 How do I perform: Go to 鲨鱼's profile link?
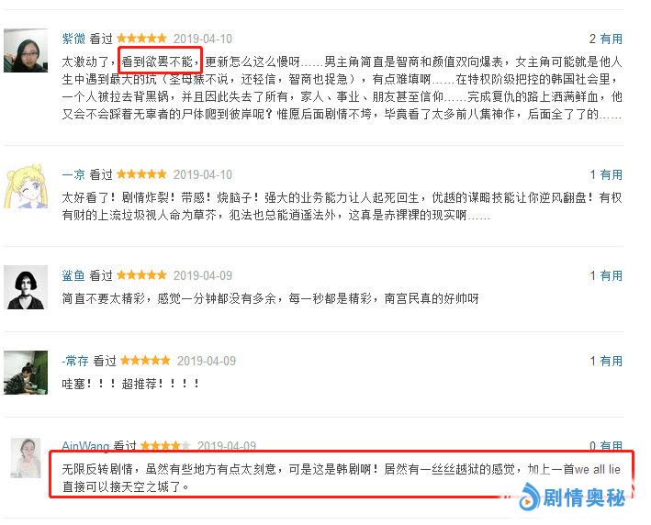tap(73, 275)
